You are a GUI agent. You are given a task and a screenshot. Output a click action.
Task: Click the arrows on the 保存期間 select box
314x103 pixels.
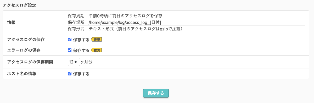(x=76, y=62)
